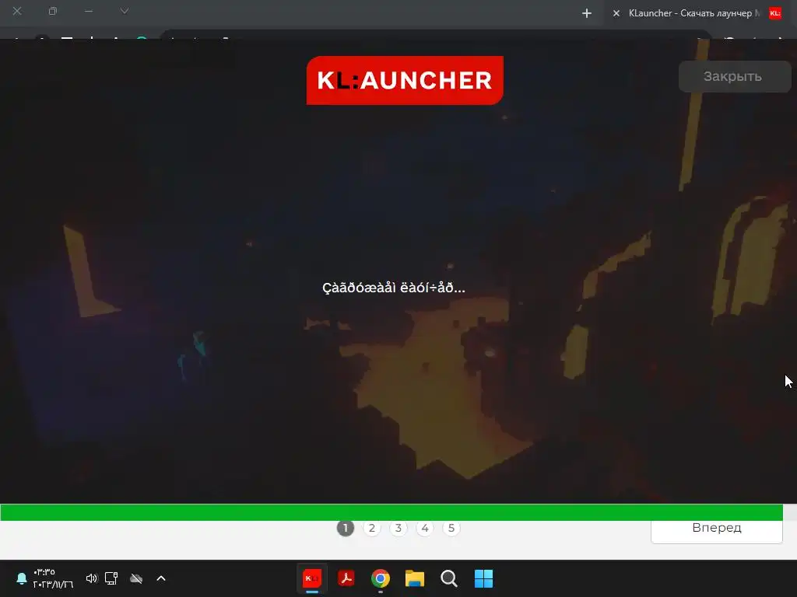Switch to the KLauncher browser tab
797x597 pixels.
(x=693, y=13)
